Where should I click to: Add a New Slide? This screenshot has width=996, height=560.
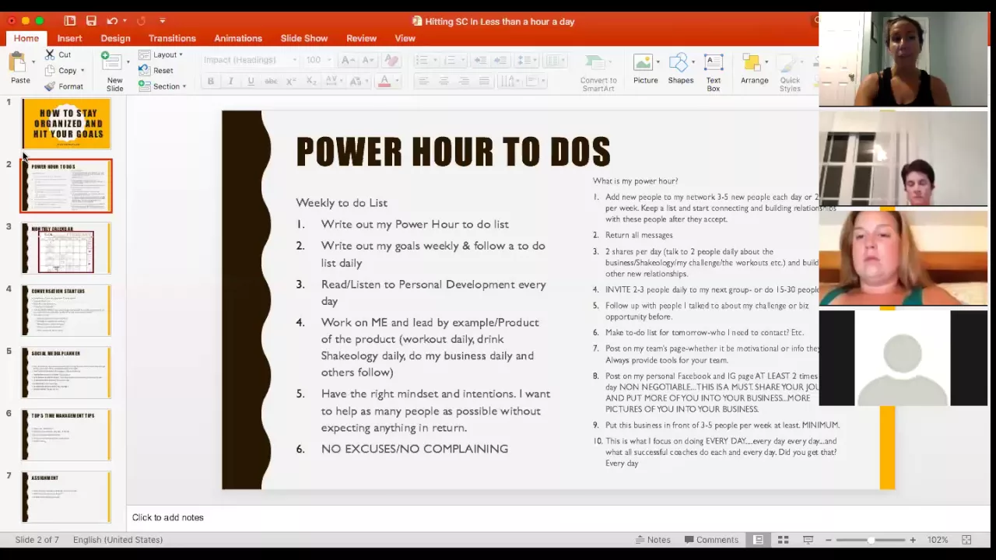pyautogui.click(x=114, y=72)
